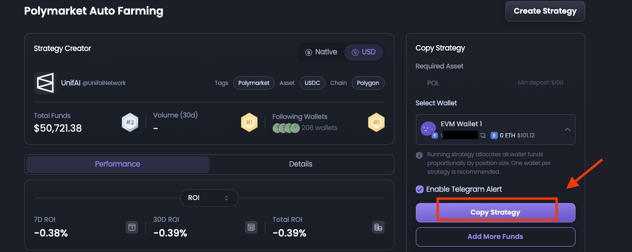
Task: Click the info icon beside running strategy note
Action: pyautogui.click(x=419, y=155)
